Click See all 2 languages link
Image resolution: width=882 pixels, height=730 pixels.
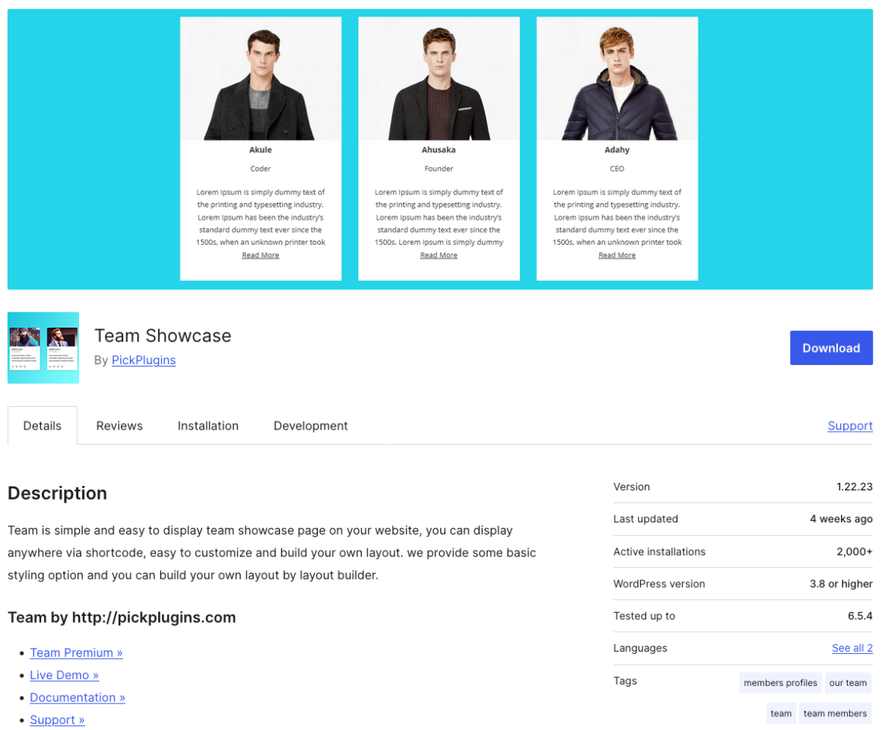(852, 648)
